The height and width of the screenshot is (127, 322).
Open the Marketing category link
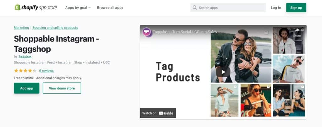(x=21, y=27)
